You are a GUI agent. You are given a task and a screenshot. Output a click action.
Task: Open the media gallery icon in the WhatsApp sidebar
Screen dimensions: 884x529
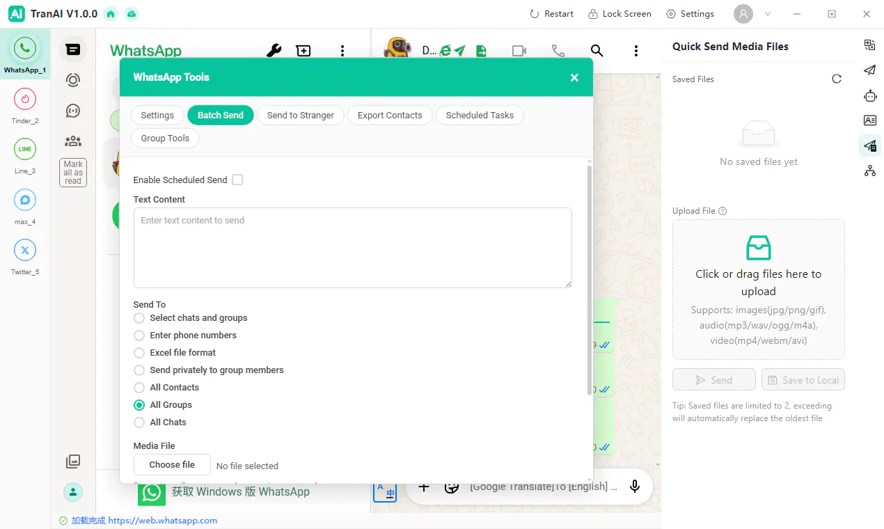point(72,461)
